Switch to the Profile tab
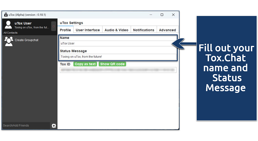Screen dimensions: 258x141 [x=65, y=30]
